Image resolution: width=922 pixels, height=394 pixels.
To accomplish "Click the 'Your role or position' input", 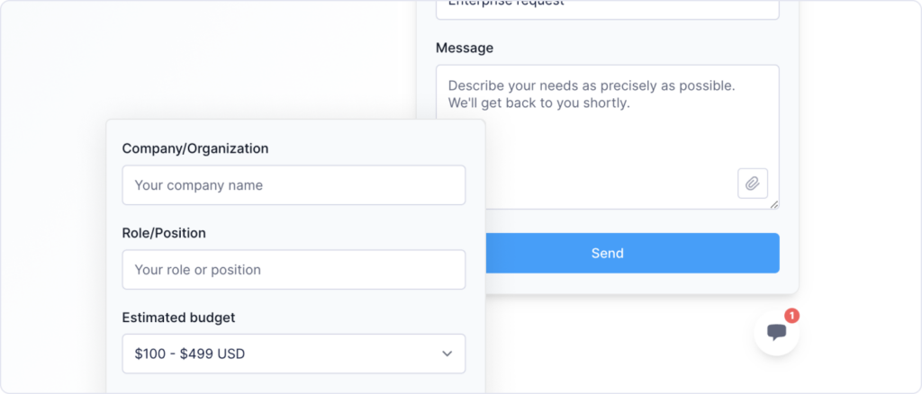I will pos(294,270).
